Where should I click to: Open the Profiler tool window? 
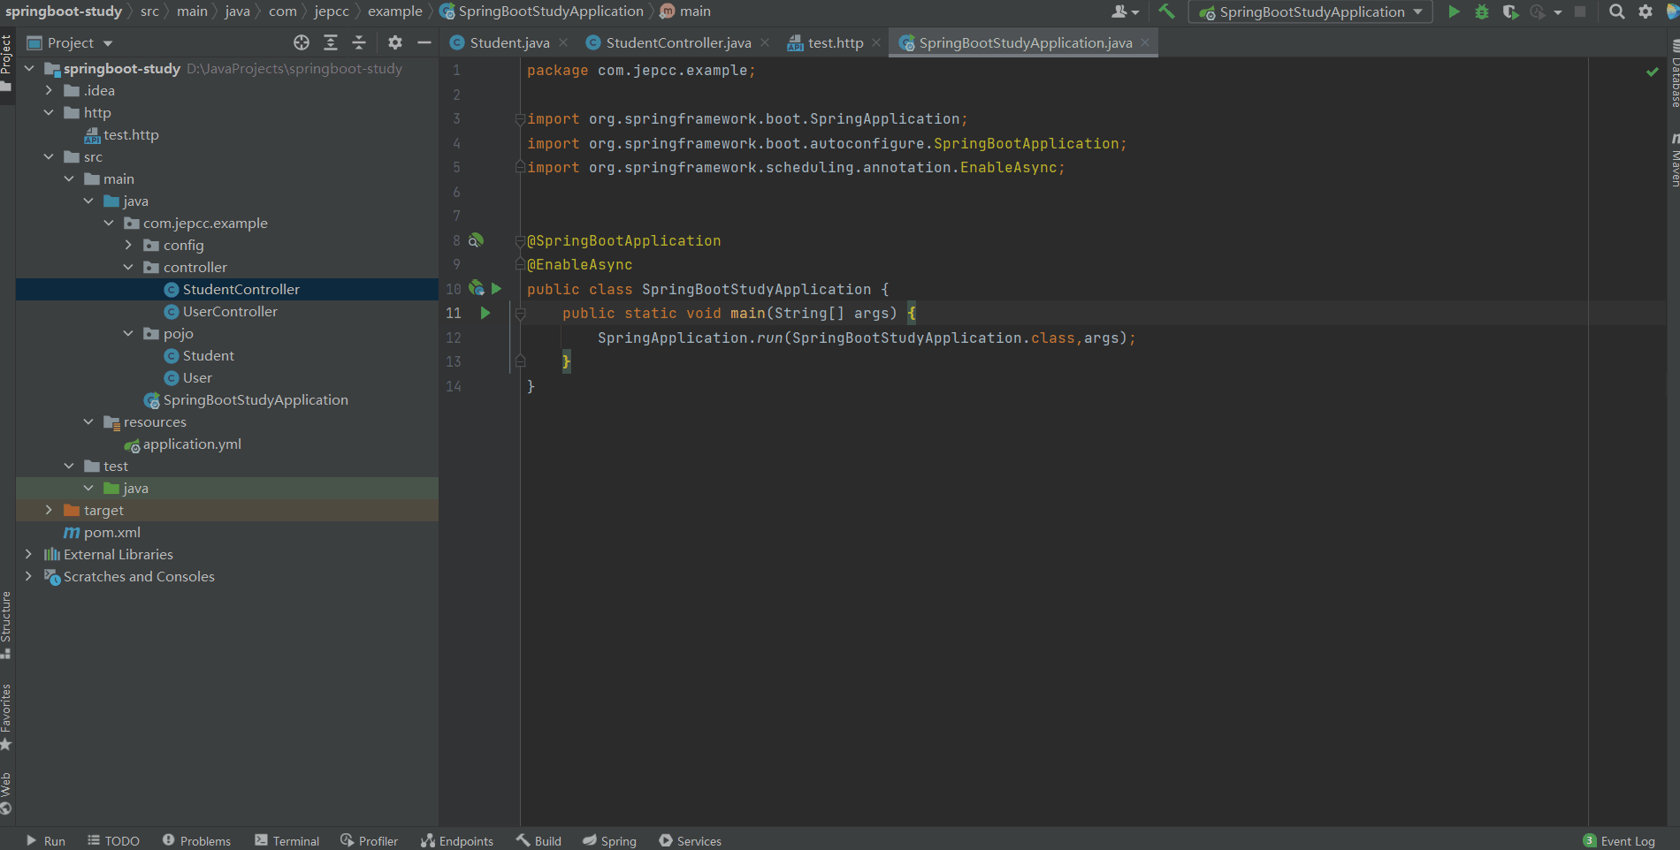pos(370,841)
